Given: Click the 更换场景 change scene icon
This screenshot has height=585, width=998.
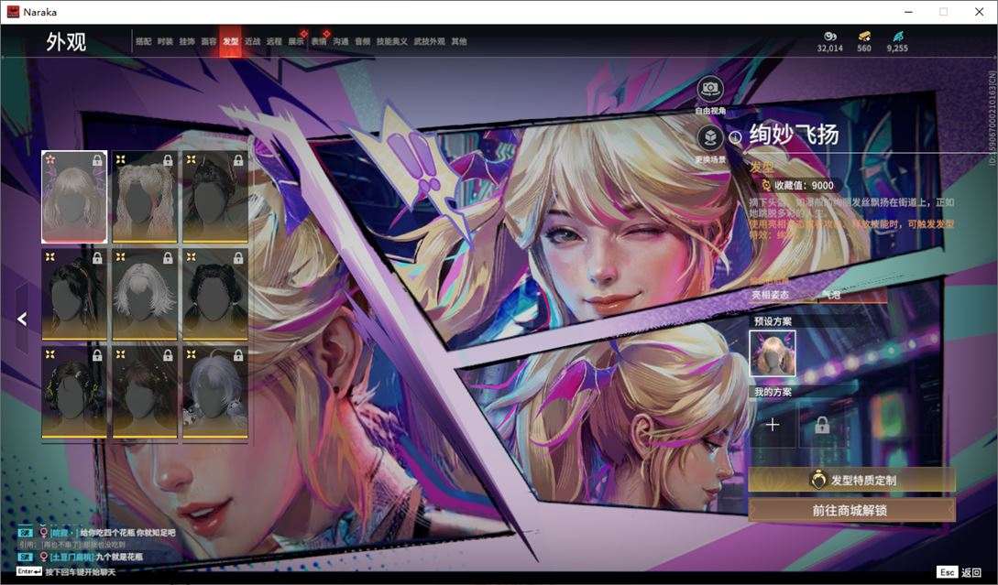Looking at the screenshot, I should pos(709,136).
